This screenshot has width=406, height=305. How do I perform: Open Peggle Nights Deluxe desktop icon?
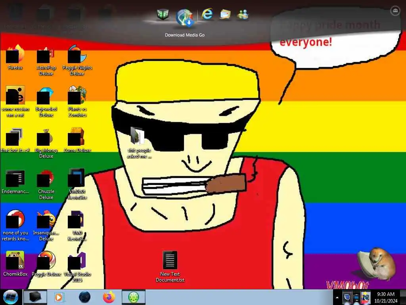pos(77,60)
